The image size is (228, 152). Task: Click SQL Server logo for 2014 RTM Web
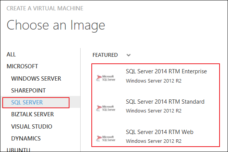106,139
